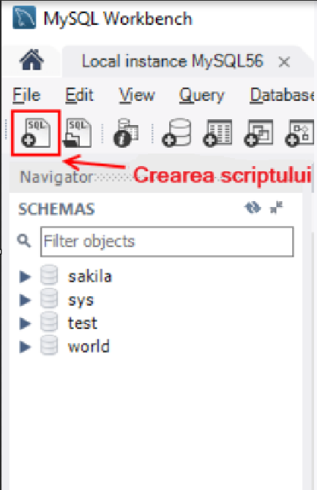
Task: Go to the Home screen icon
Action: [x=31, y=60]
